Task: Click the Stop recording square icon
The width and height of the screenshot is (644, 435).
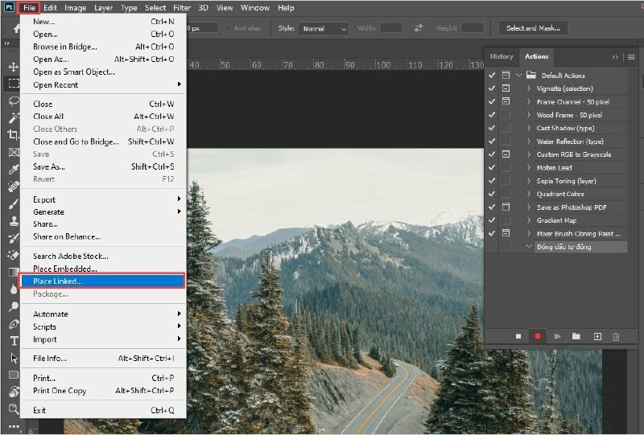Action: click(x=519, y=336)
